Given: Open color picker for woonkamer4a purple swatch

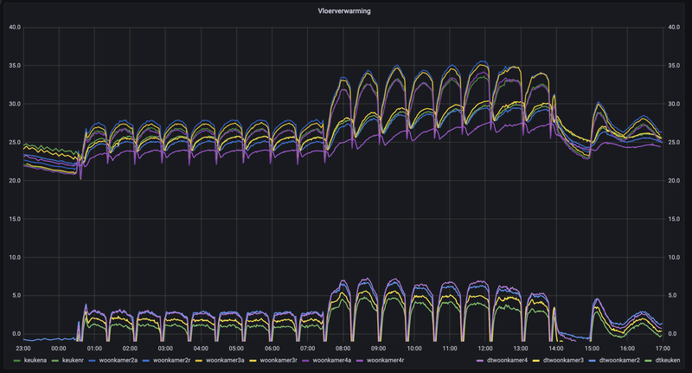Looking at the screenshot, I should tap(306, 361).
